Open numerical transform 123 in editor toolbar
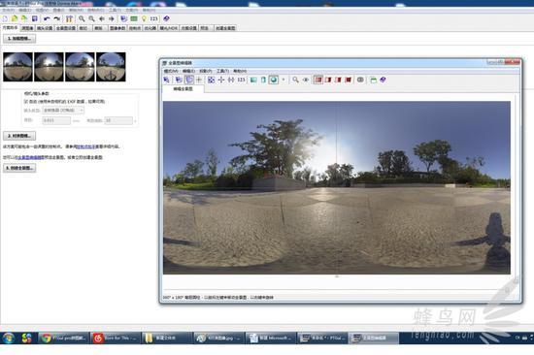The image size is (534, 355). tap(241, 80)
